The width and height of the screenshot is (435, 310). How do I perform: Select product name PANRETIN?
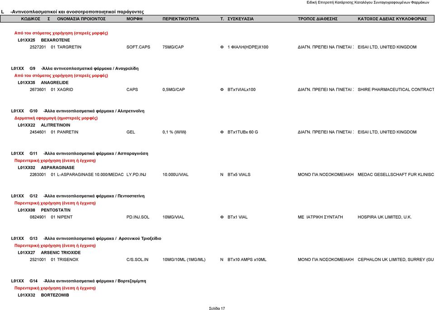pyautogui.click(x=68, y=132)
